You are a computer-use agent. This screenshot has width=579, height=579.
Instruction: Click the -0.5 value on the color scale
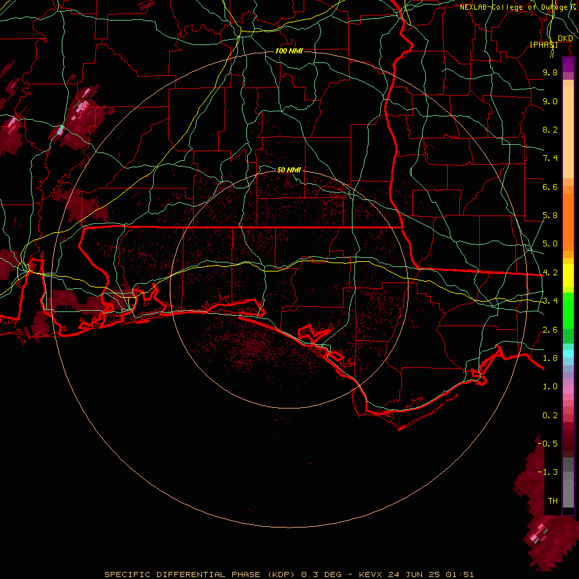point(548,443)
